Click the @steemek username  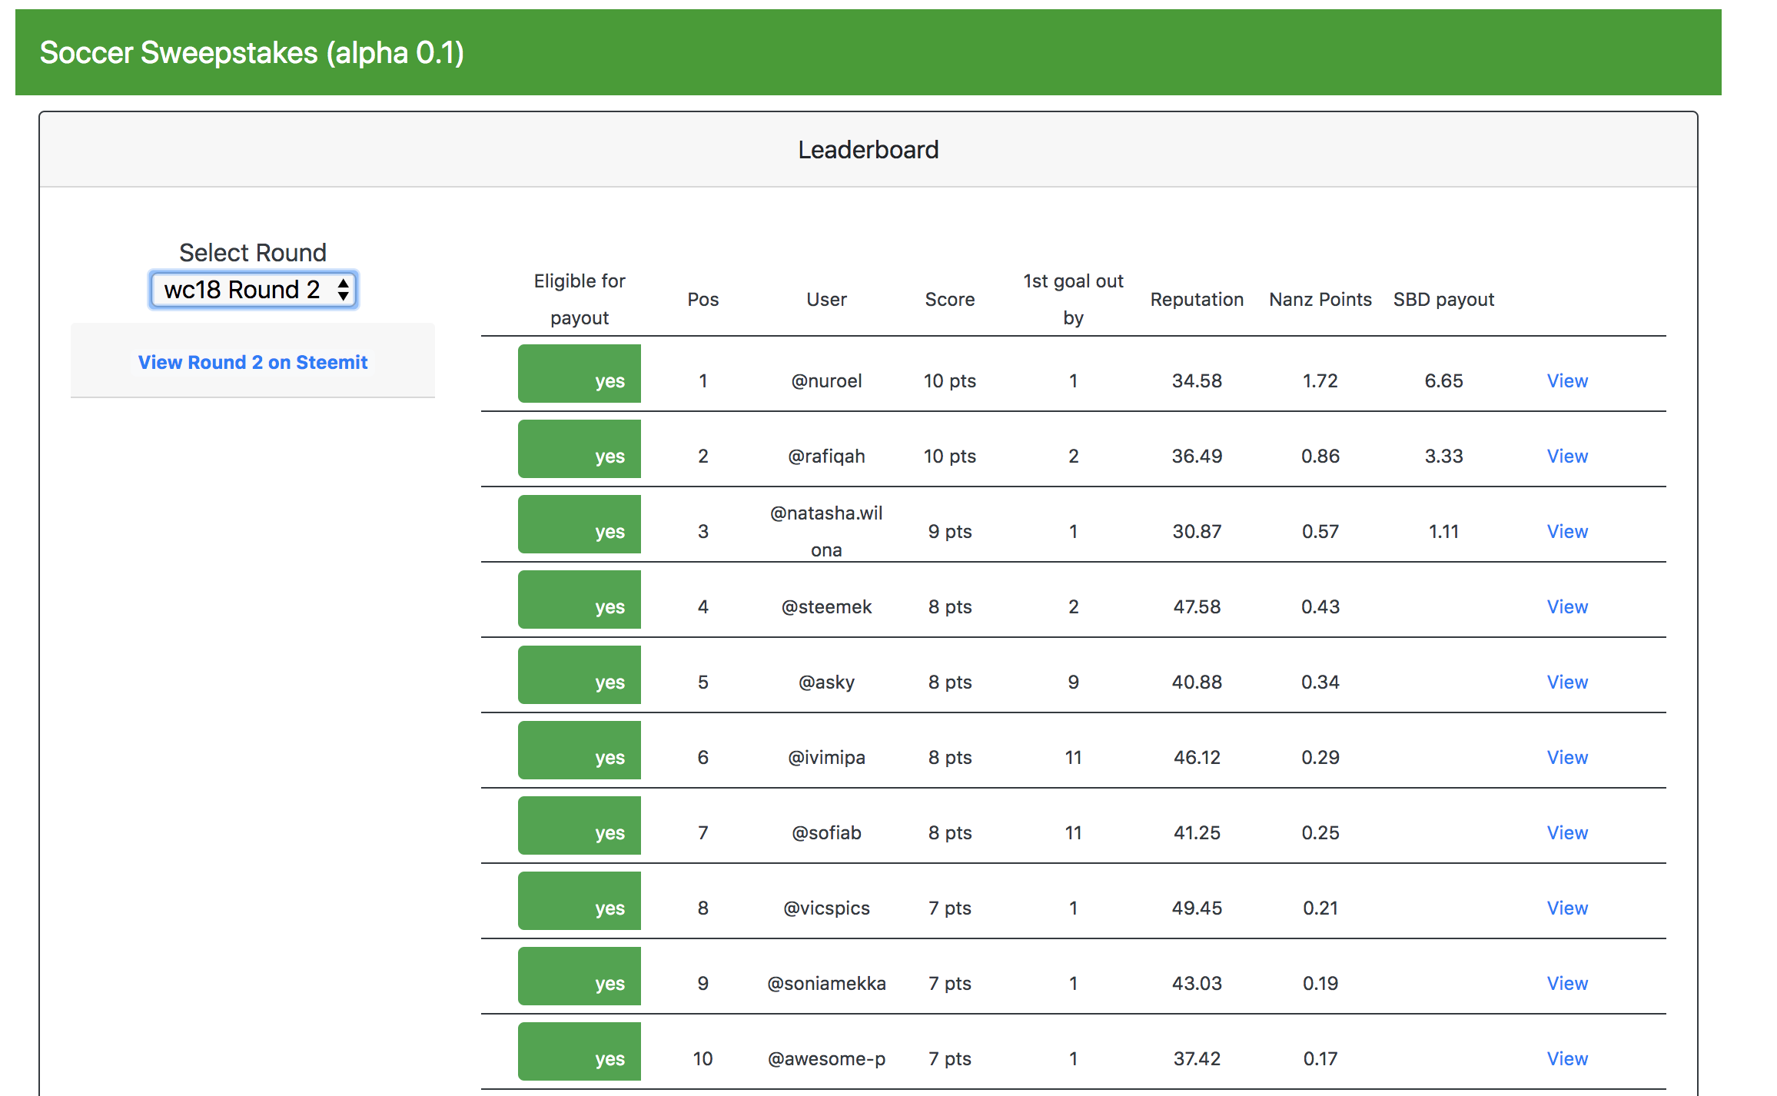(826, 606)
